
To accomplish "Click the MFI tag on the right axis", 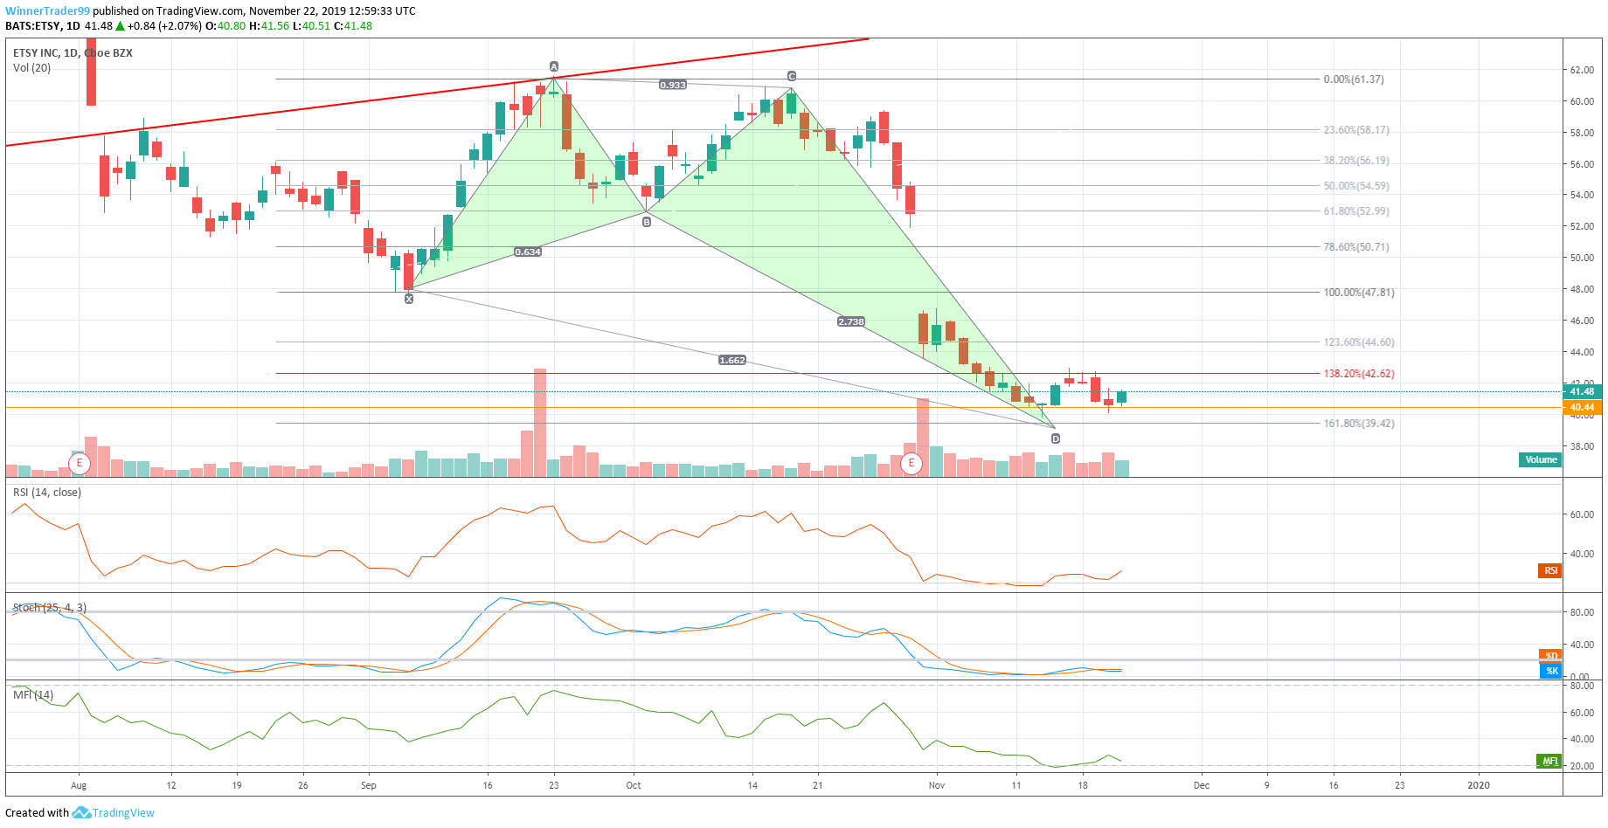I will point(1549,762).
